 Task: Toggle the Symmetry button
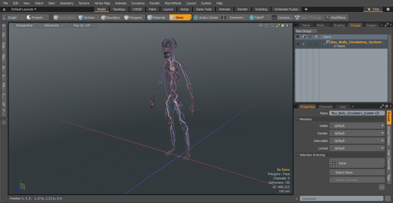[x=233, y=18]
